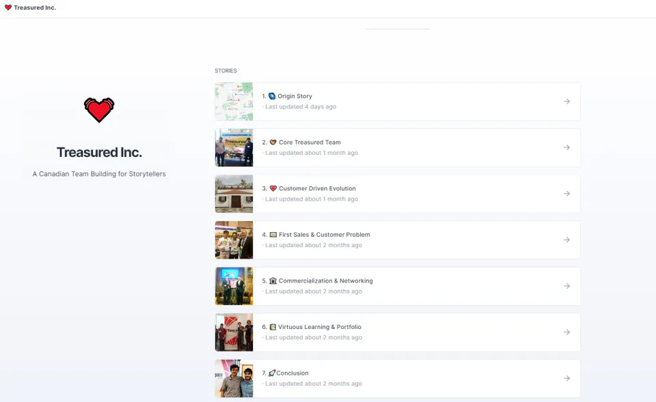656x402 pixels.
Task: Open the Core Treasured Team thumbnail
Action: (x=234, y=147)
